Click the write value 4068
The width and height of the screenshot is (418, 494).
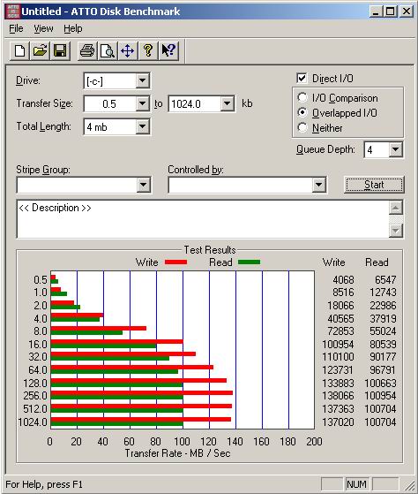coord(343,280)
